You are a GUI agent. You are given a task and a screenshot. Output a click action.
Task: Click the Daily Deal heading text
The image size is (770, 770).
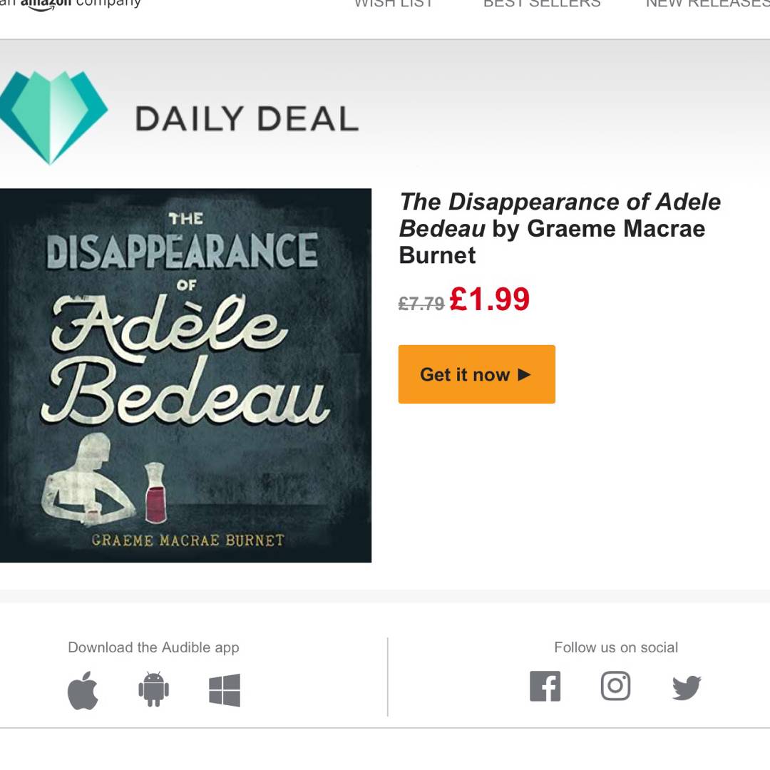tap(247, 119)
